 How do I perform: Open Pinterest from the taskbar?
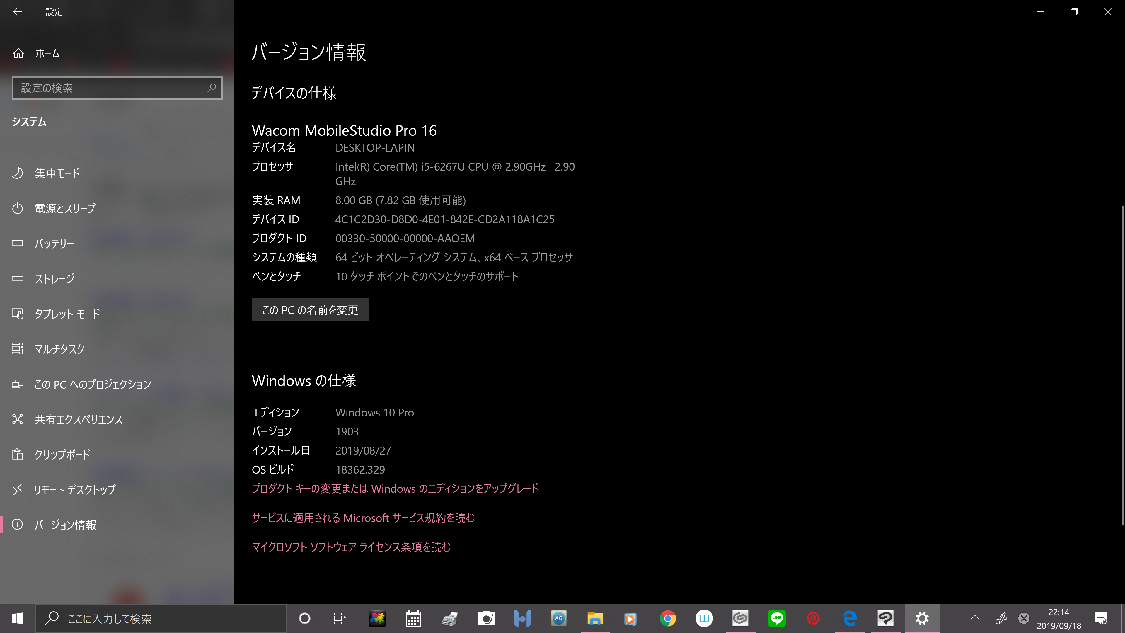(813, 618)
